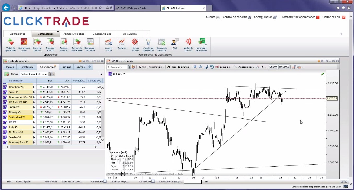Open Centro de soporte link
354x190 pixels.
[x=237, y=17]
